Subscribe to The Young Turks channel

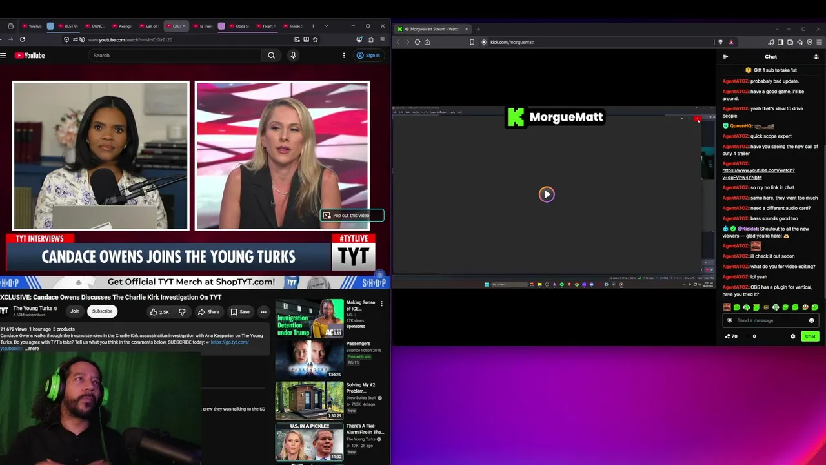pos(102,311)
